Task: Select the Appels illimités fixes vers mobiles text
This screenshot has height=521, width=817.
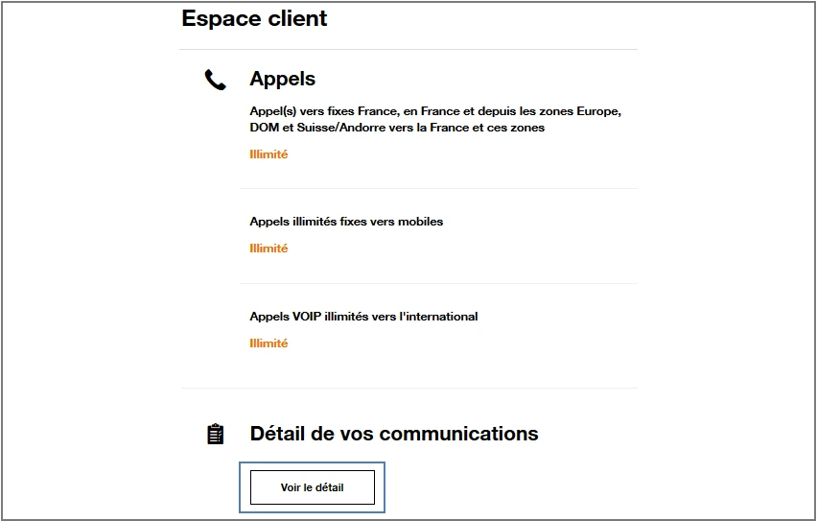Action: click(x=346, y=222)
